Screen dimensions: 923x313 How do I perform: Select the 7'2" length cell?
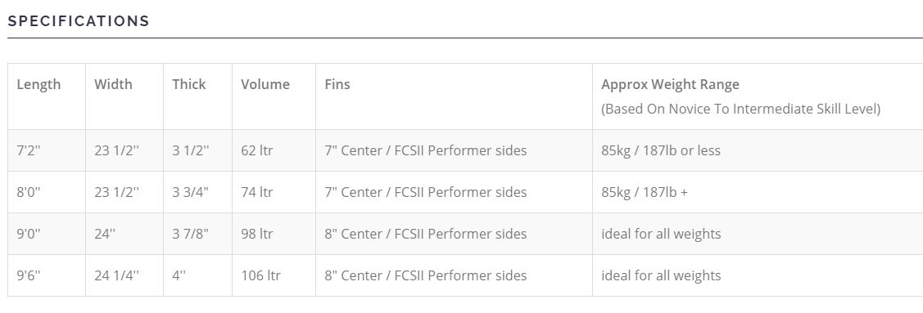(x=47, y=150)
